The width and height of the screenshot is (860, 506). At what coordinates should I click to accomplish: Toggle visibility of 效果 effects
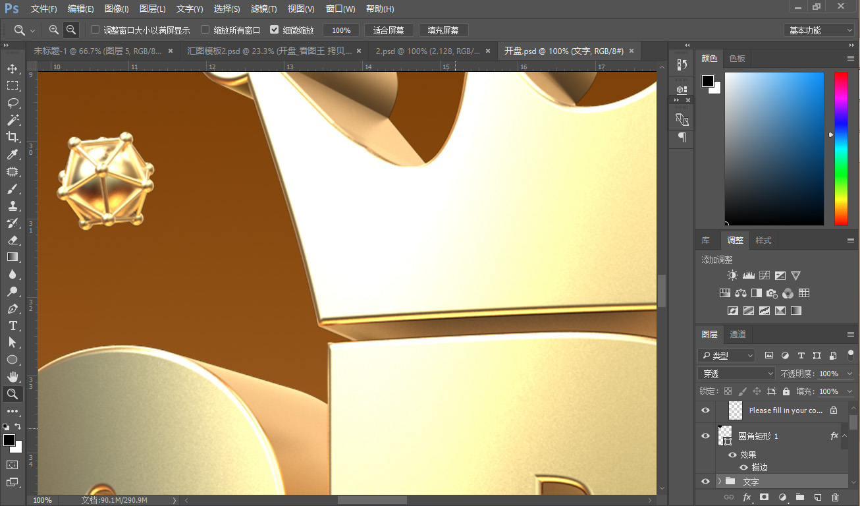click(732, 455)
